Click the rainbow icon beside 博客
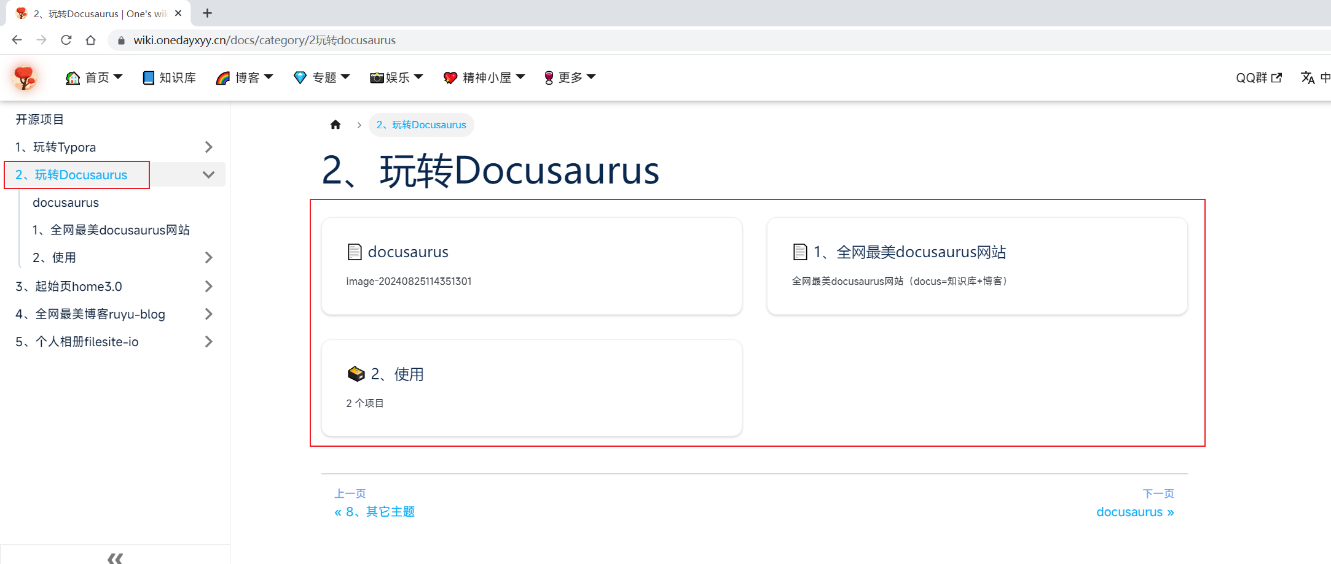This screenshot has width=1331, height=564. 223,78
